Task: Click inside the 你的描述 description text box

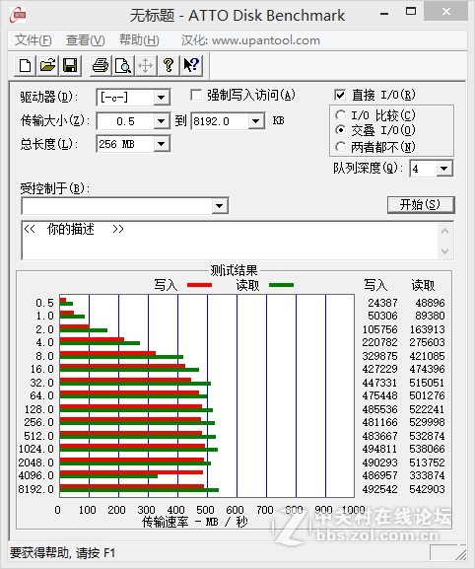Action: click(230, 241)
